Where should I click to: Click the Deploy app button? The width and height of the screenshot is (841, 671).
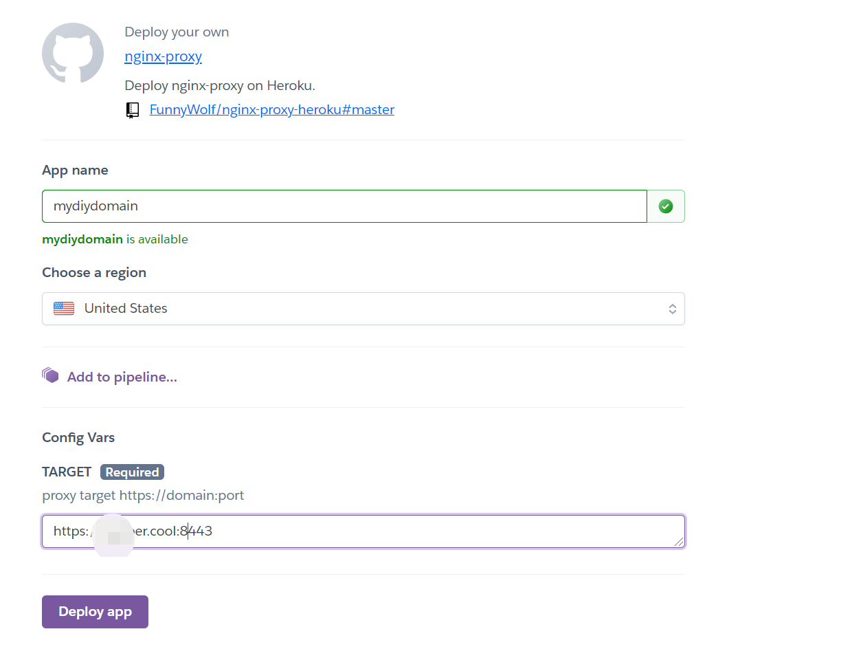pyautogui.click(x=95, y=612)
